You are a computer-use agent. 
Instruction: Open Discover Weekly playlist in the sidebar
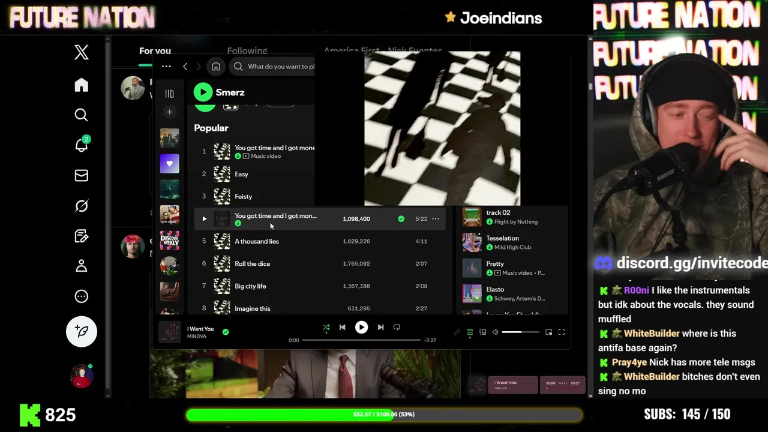[169, 240]
